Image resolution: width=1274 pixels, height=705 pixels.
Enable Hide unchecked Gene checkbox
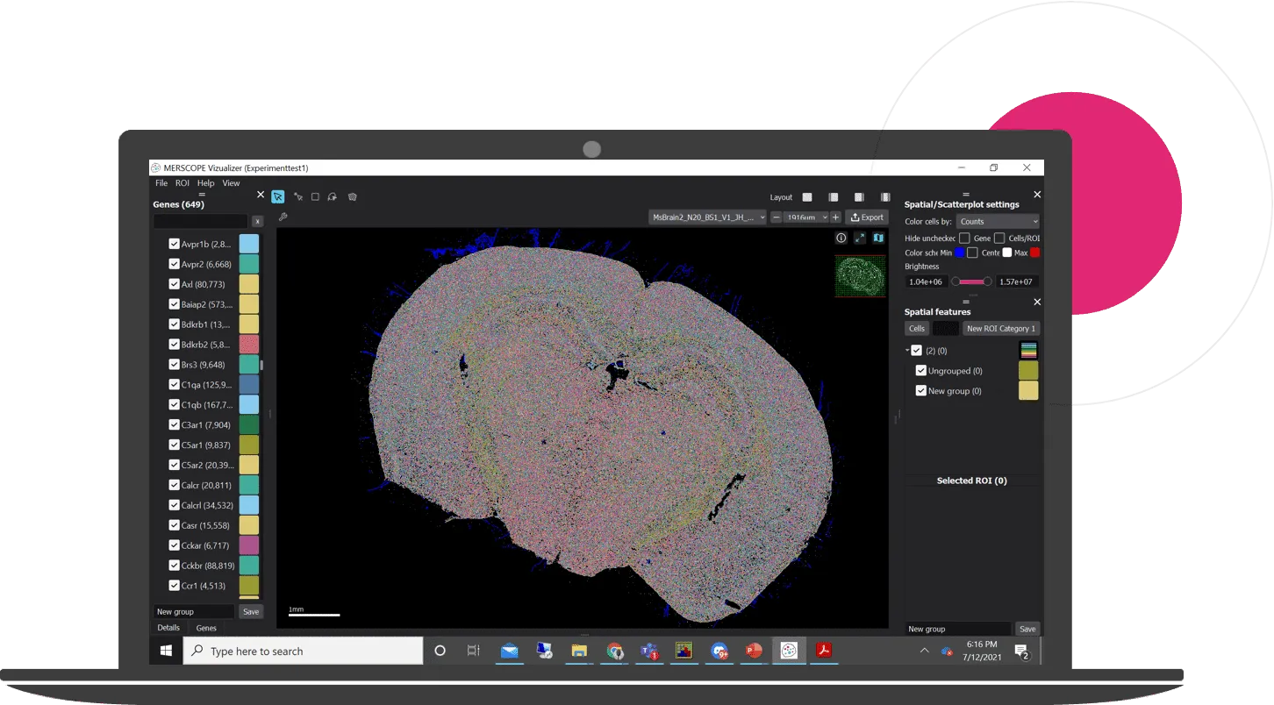(964, 238)
